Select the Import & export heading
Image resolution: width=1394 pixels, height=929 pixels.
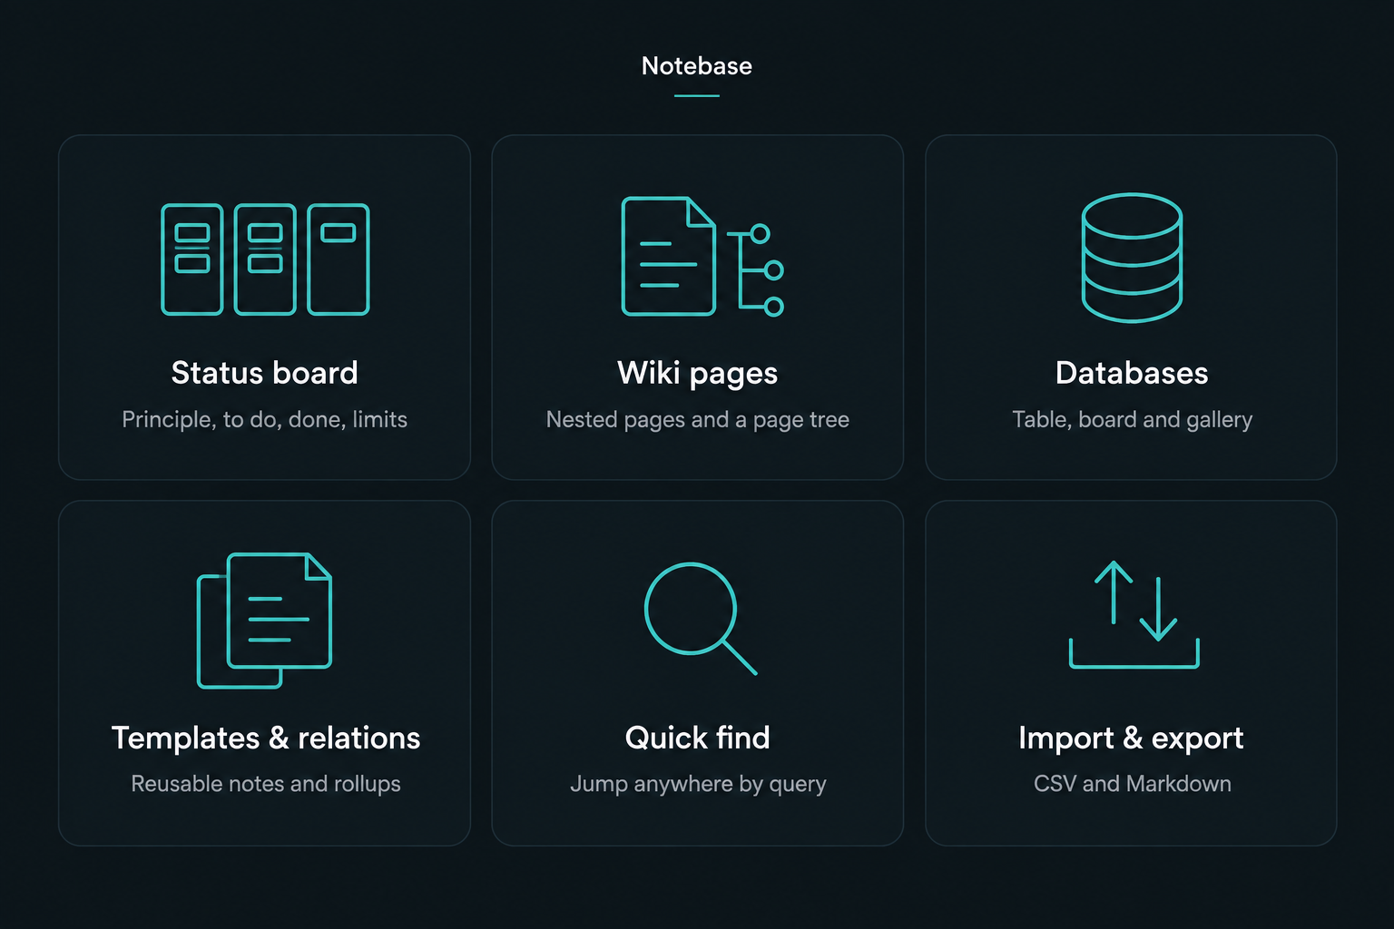tap(1131, 738)
